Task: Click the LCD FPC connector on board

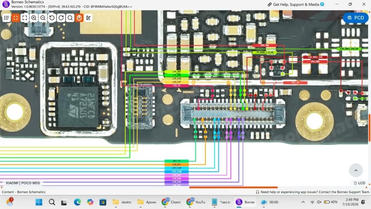Action: [x=233, y=114]
